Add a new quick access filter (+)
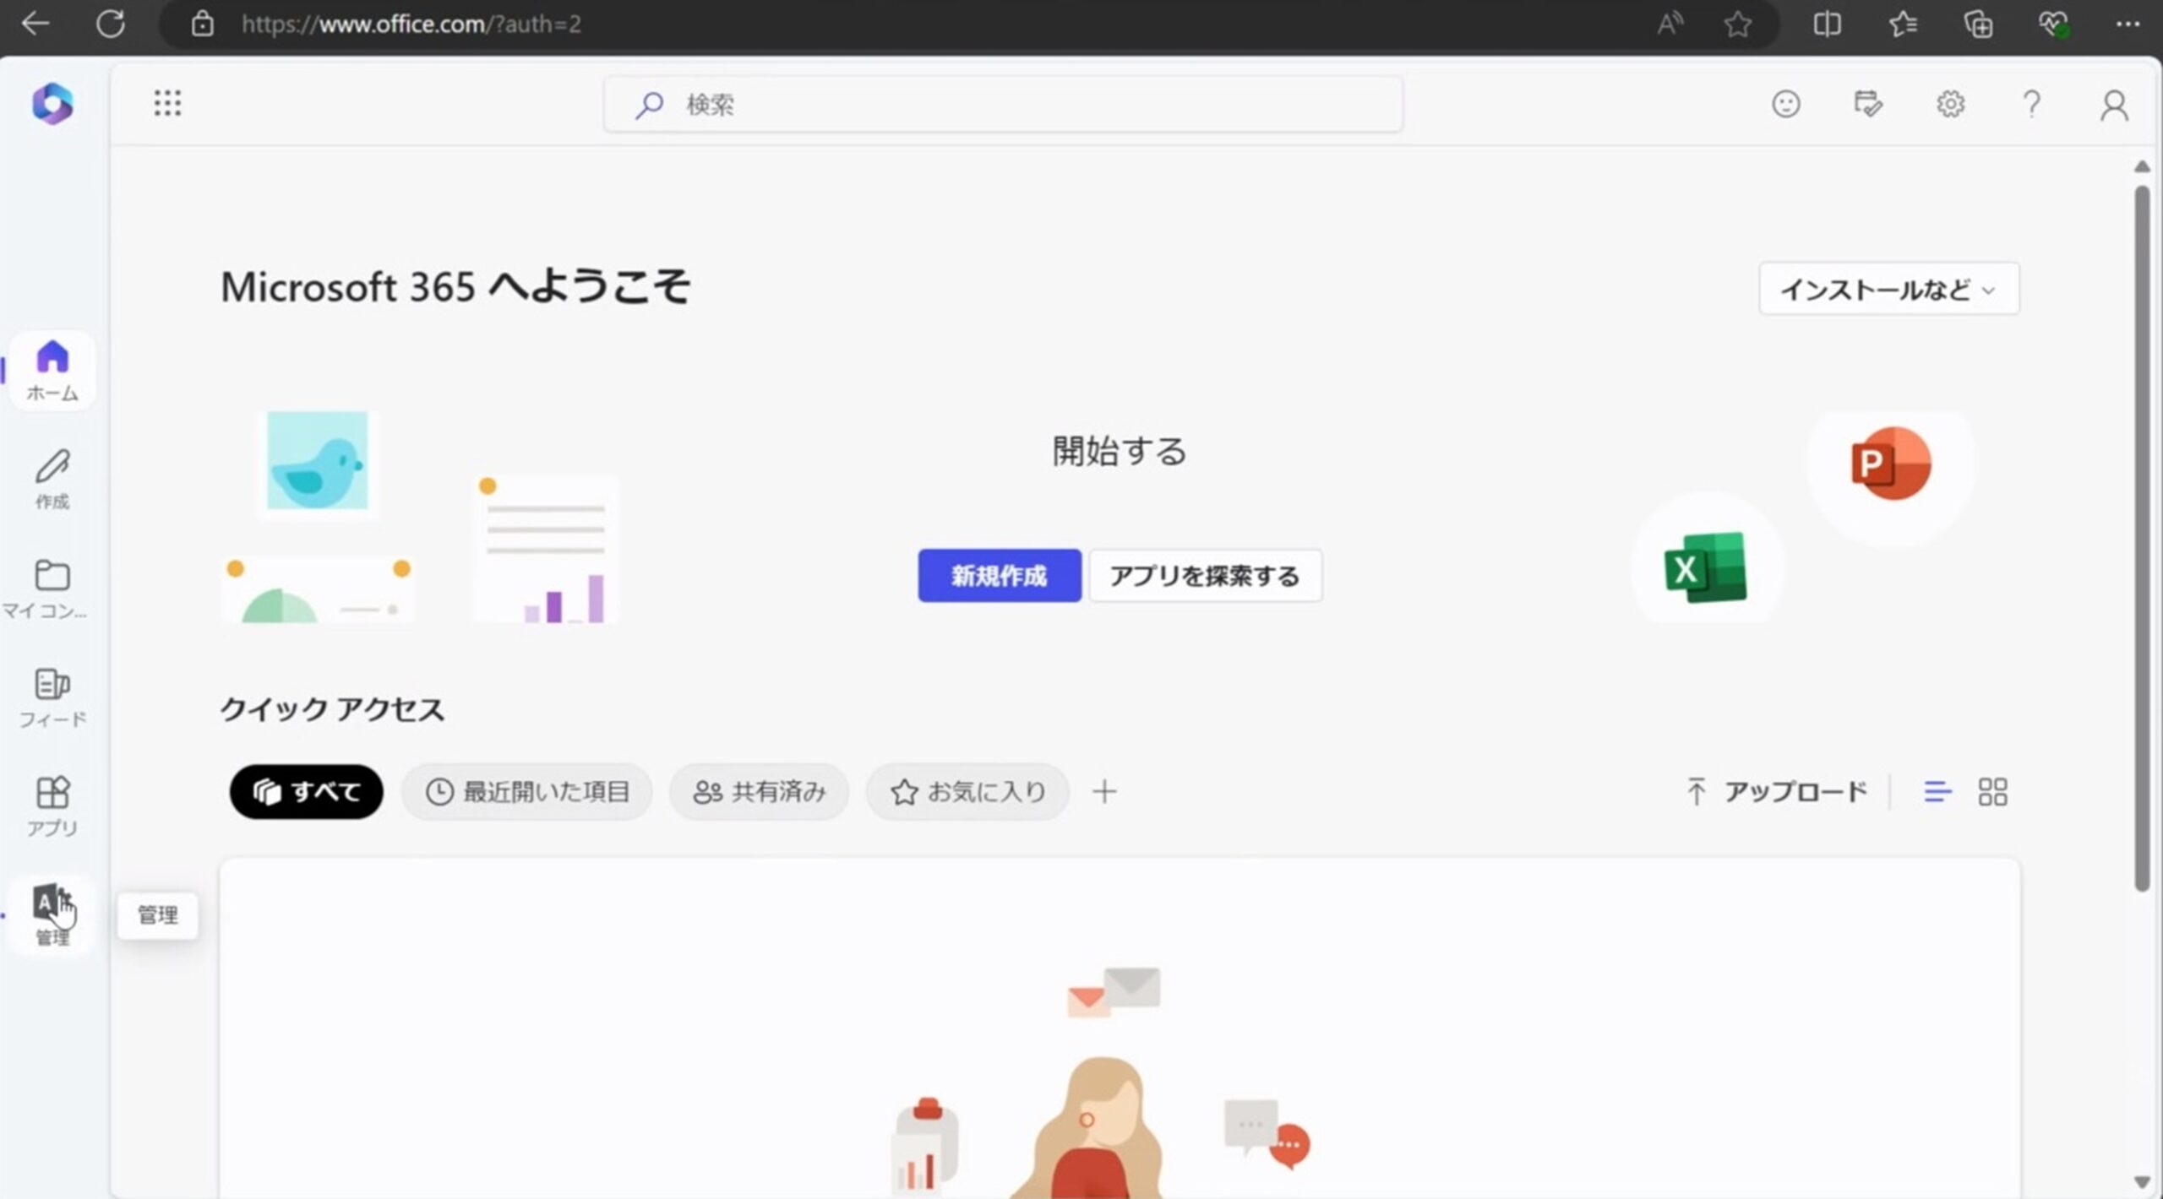2163x1199 pixels. click(1103, 791)
